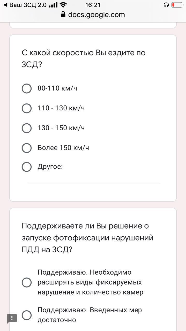
Task: Select the Другое answer option
Action: [26, 167]
